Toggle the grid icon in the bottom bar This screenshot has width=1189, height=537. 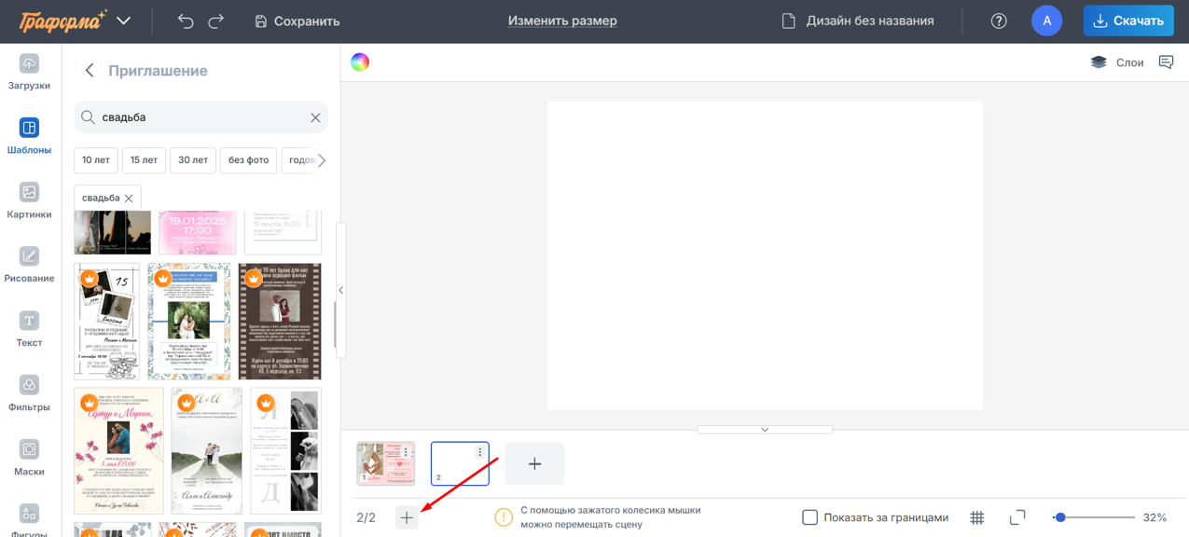click(x=975, y=516)
